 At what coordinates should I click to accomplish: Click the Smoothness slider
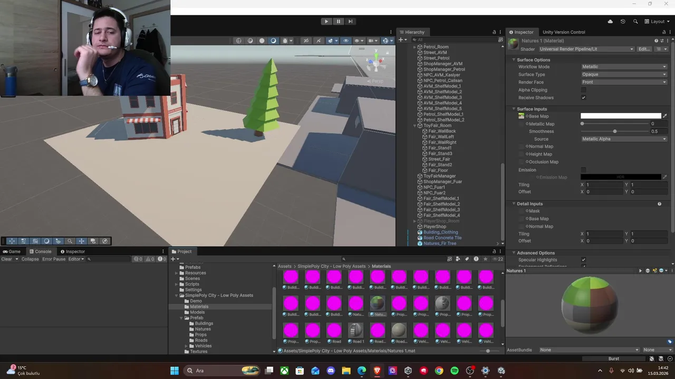[x=614, y=132]
